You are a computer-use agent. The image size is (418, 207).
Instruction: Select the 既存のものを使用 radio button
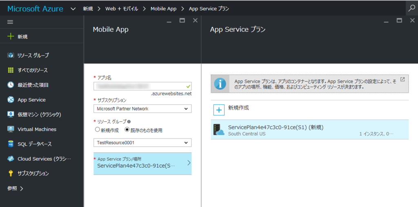click(127, 130)
